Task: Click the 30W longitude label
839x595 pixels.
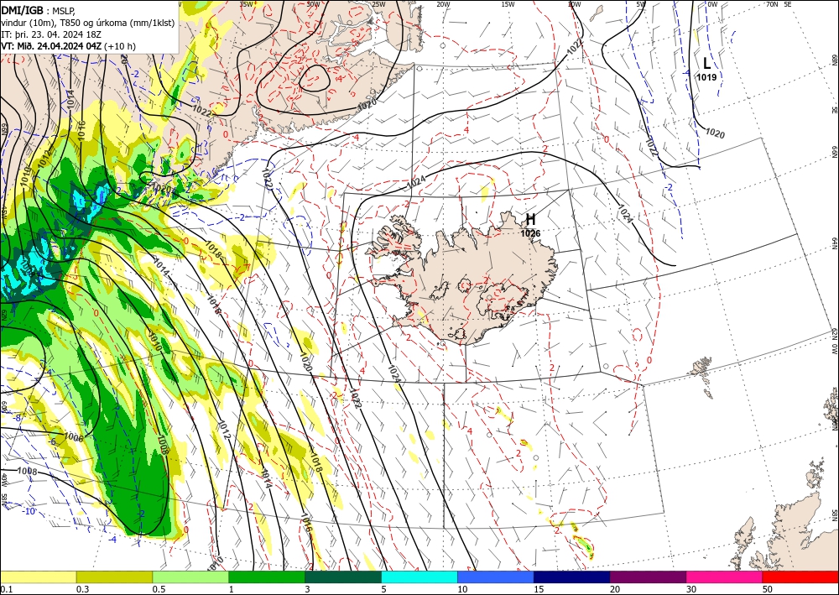Action: pos(313,4)
